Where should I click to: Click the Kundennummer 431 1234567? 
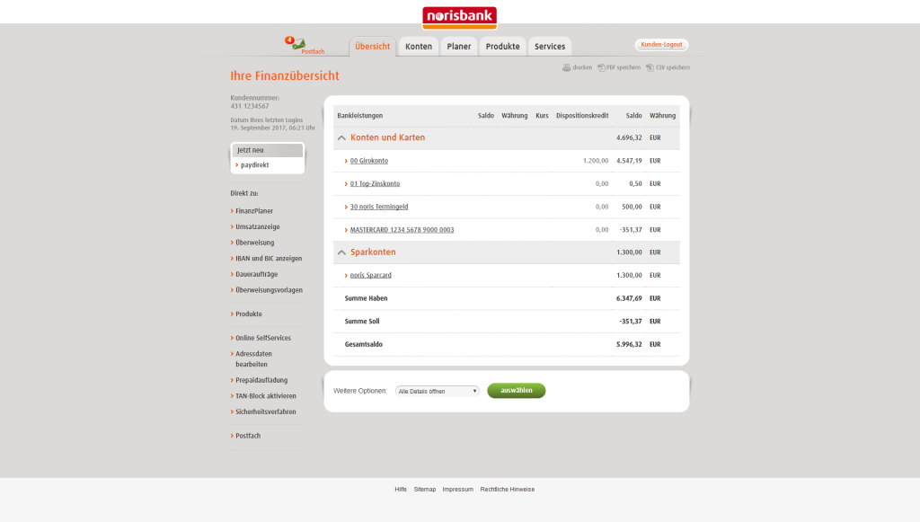(250, 107)
